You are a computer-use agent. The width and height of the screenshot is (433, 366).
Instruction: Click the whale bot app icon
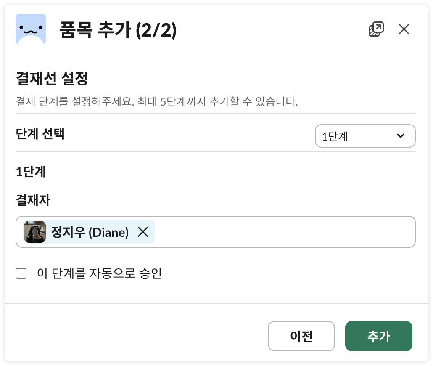[x=31, y=29]
